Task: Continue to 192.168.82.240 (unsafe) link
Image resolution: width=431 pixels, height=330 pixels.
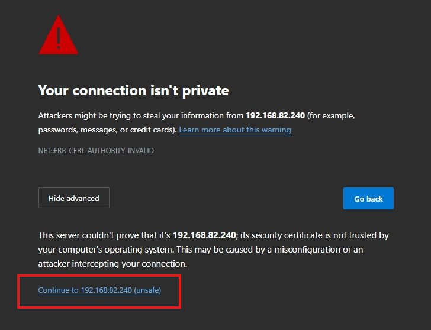Action: coord(99,290)
